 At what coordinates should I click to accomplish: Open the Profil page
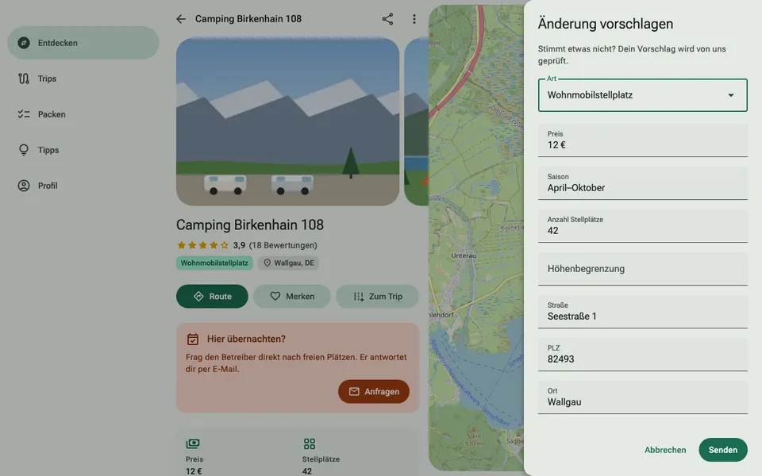83,186
